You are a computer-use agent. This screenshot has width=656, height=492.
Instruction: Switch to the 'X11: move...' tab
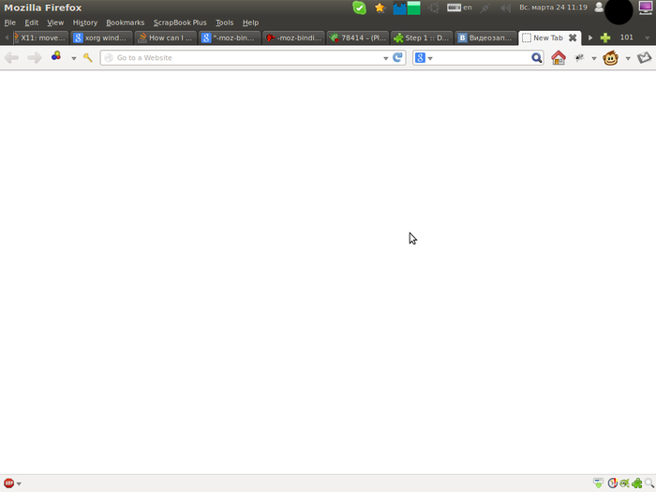click(x=40, y=37)
